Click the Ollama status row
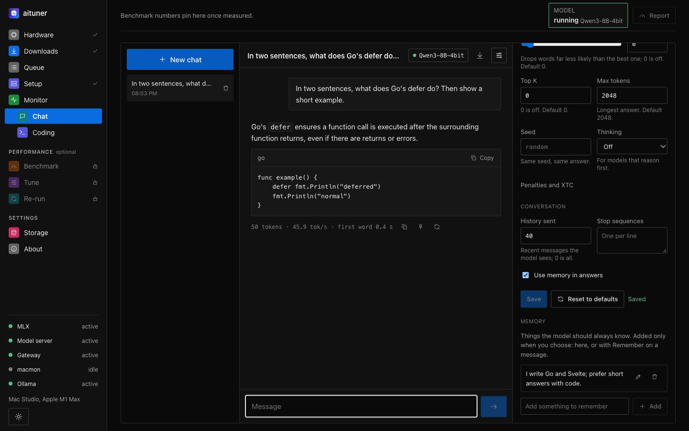 click(x=53, y=384)
